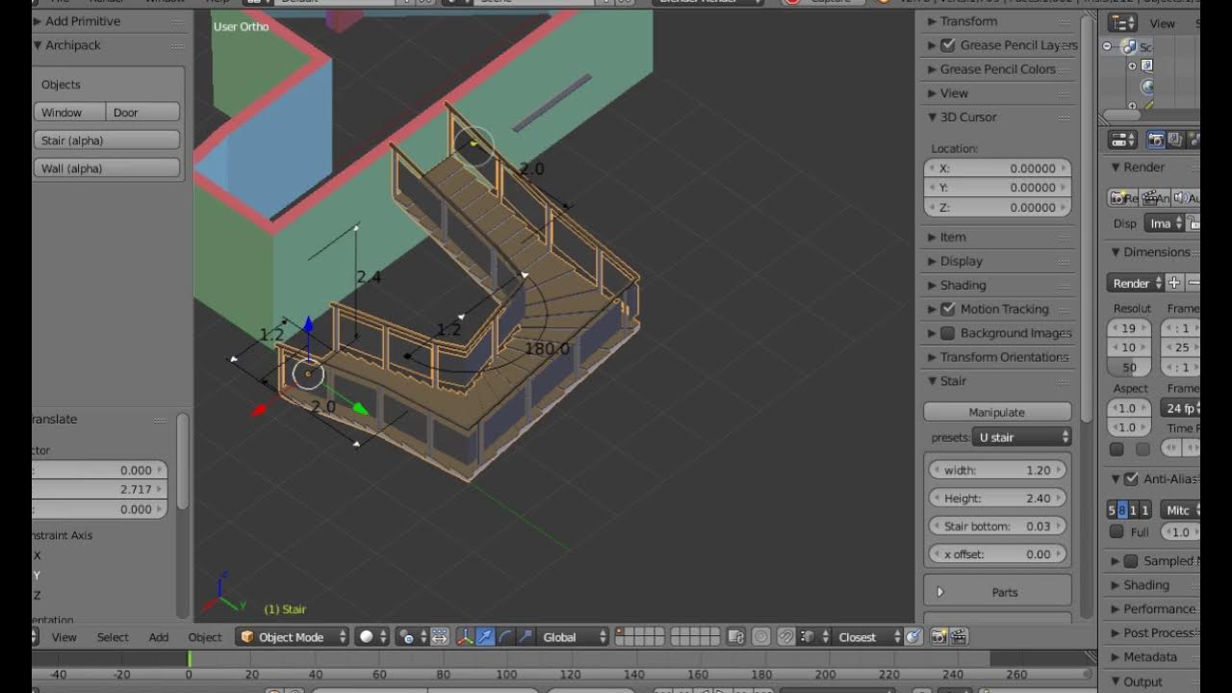This screenshot has height=693, width=1232.
Task: Select the rotate manipulator arc icon
Action: coord(505,637)
